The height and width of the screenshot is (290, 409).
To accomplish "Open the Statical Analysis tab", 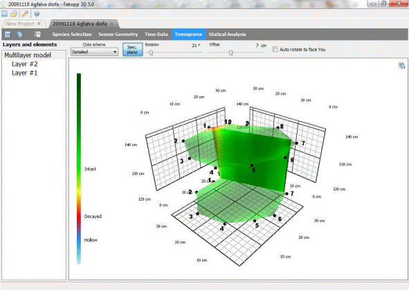I will pos(227,35).
